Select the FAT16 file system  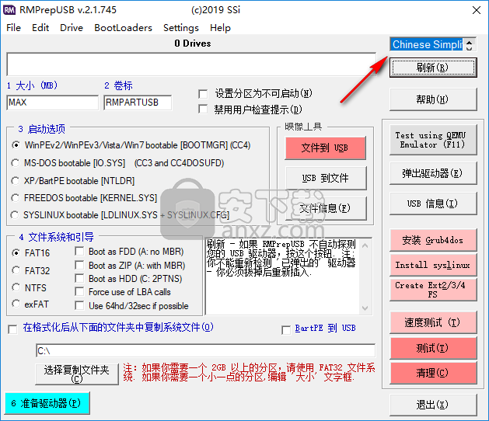coord(16,252)
